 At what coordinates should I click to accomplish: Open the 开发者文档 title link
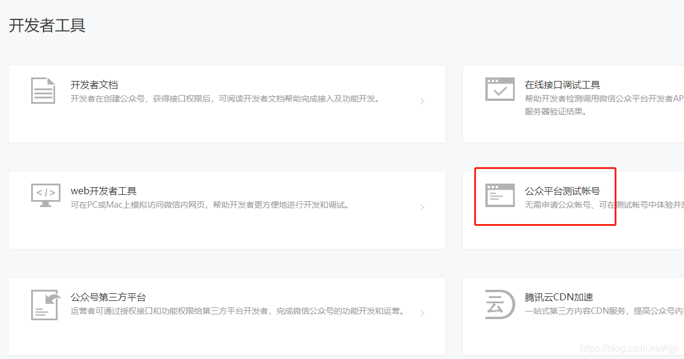click(x=94, y=84)
